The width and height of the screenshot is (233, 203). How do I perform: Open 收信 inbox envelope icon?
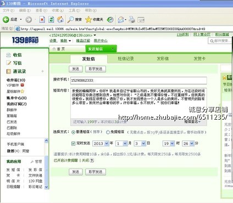(8, 55)
